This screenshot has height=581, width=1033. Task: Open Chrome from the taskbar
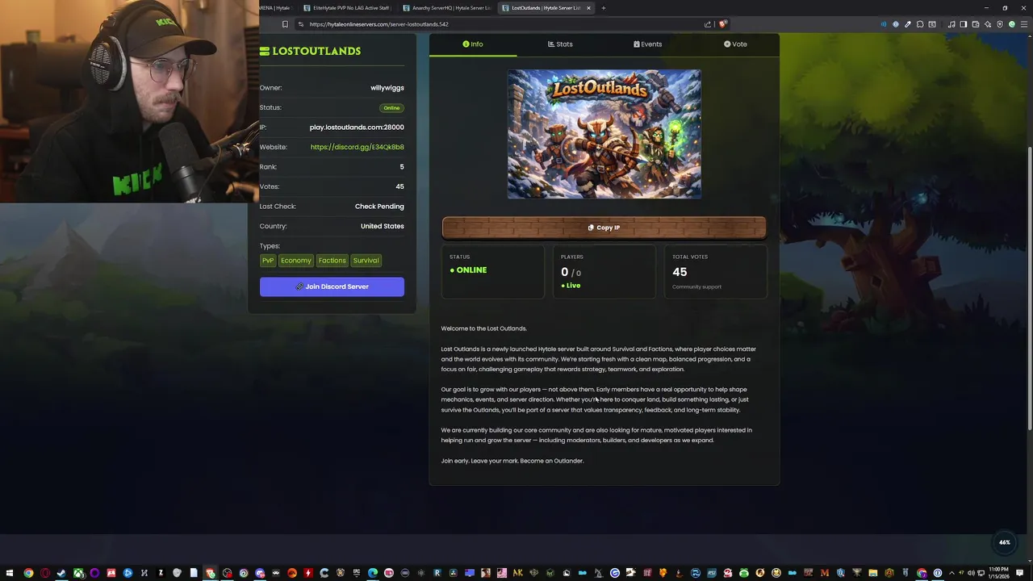coord(28,573)
